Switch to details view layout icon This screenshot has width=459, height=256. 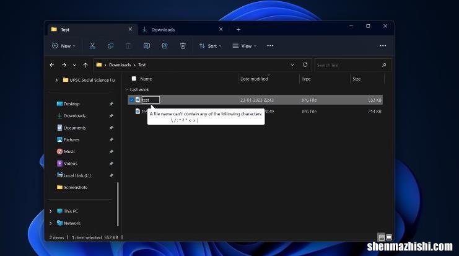[381, 237]
